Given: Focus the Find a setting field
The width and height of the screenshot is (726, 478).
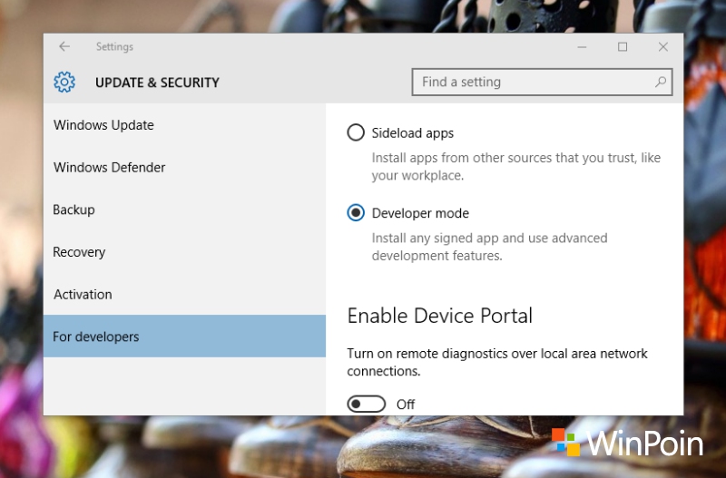Looking at the screenshot, I should point(542,82).
